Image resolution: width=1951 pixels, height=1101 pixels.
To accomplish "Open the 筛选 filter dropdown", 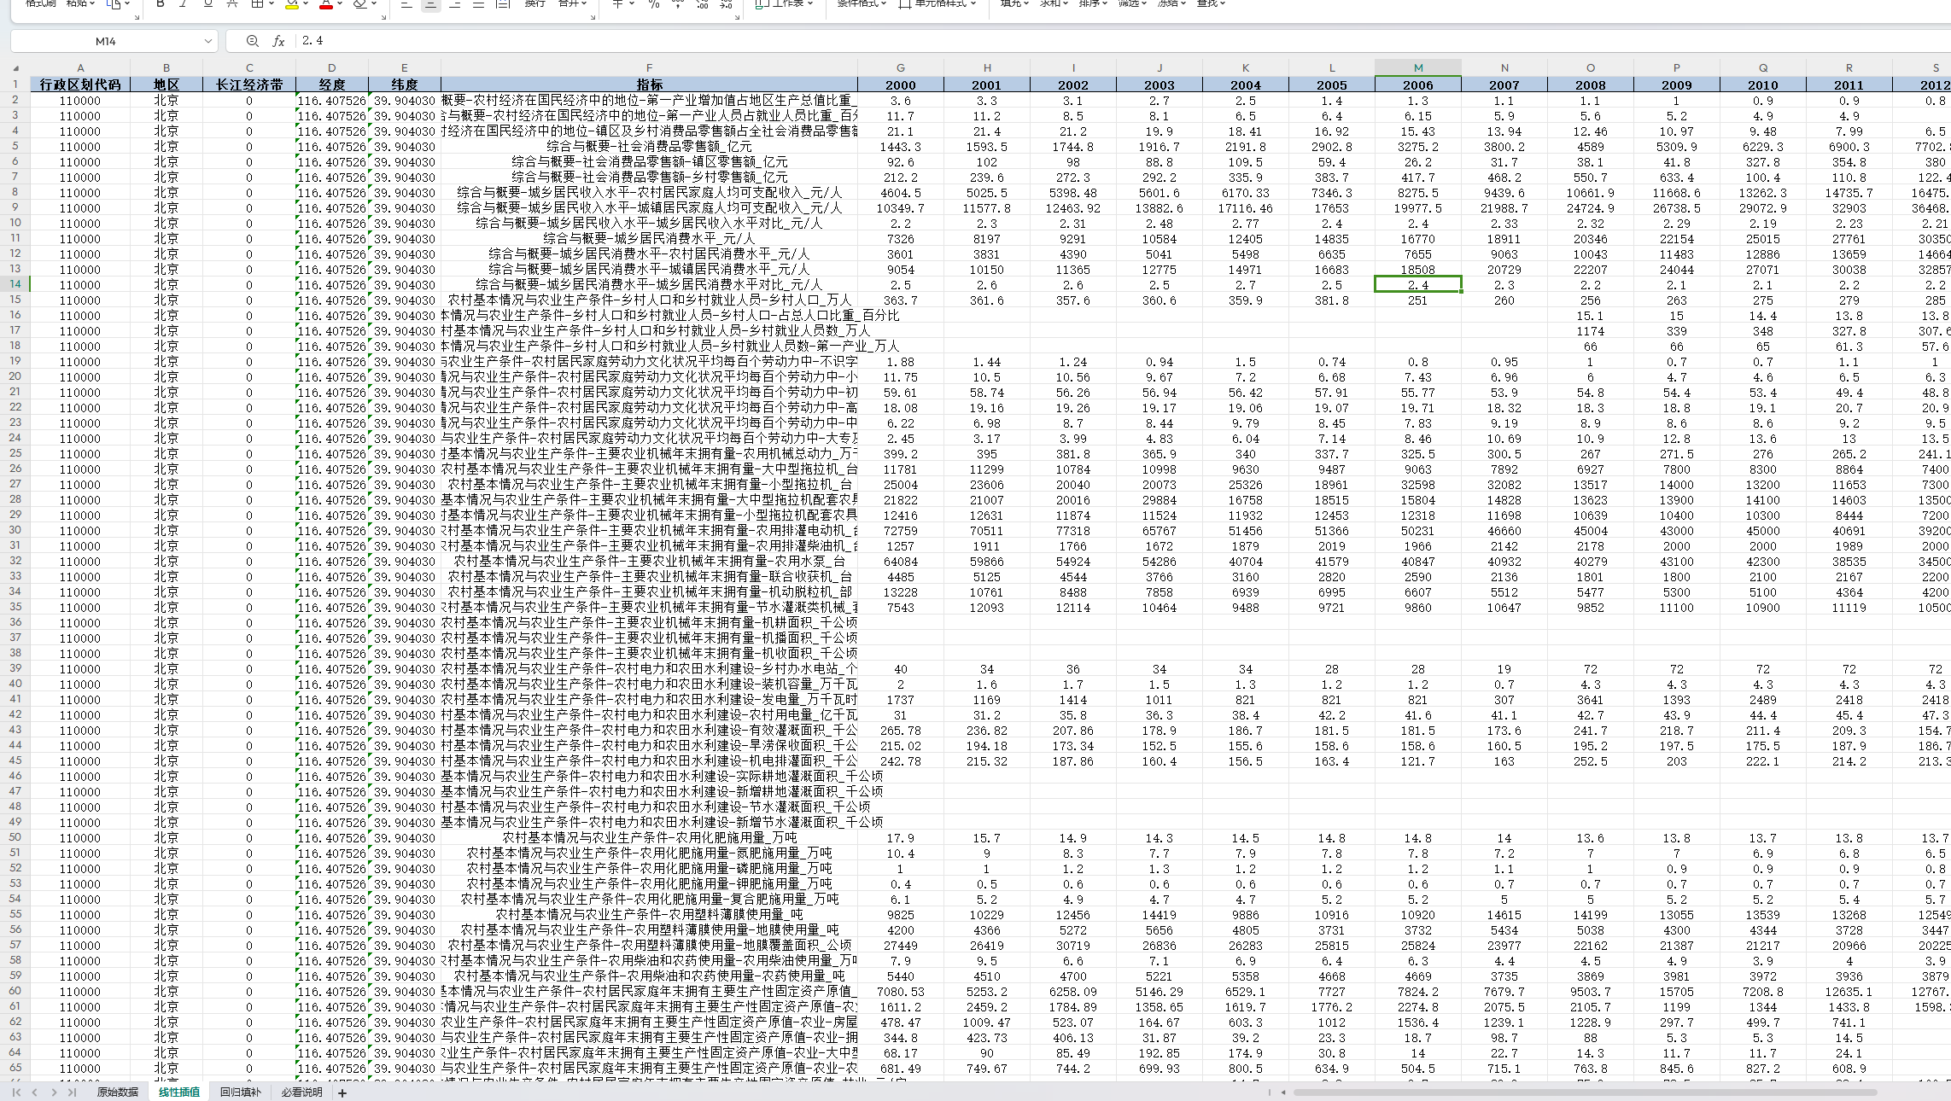I will [x=1131, y=3].
